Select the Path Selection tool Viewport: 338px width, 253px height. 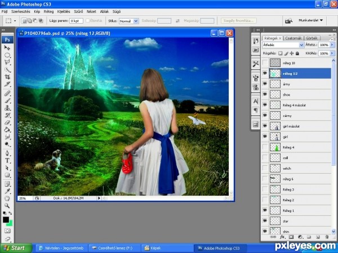tap(7, 168)
